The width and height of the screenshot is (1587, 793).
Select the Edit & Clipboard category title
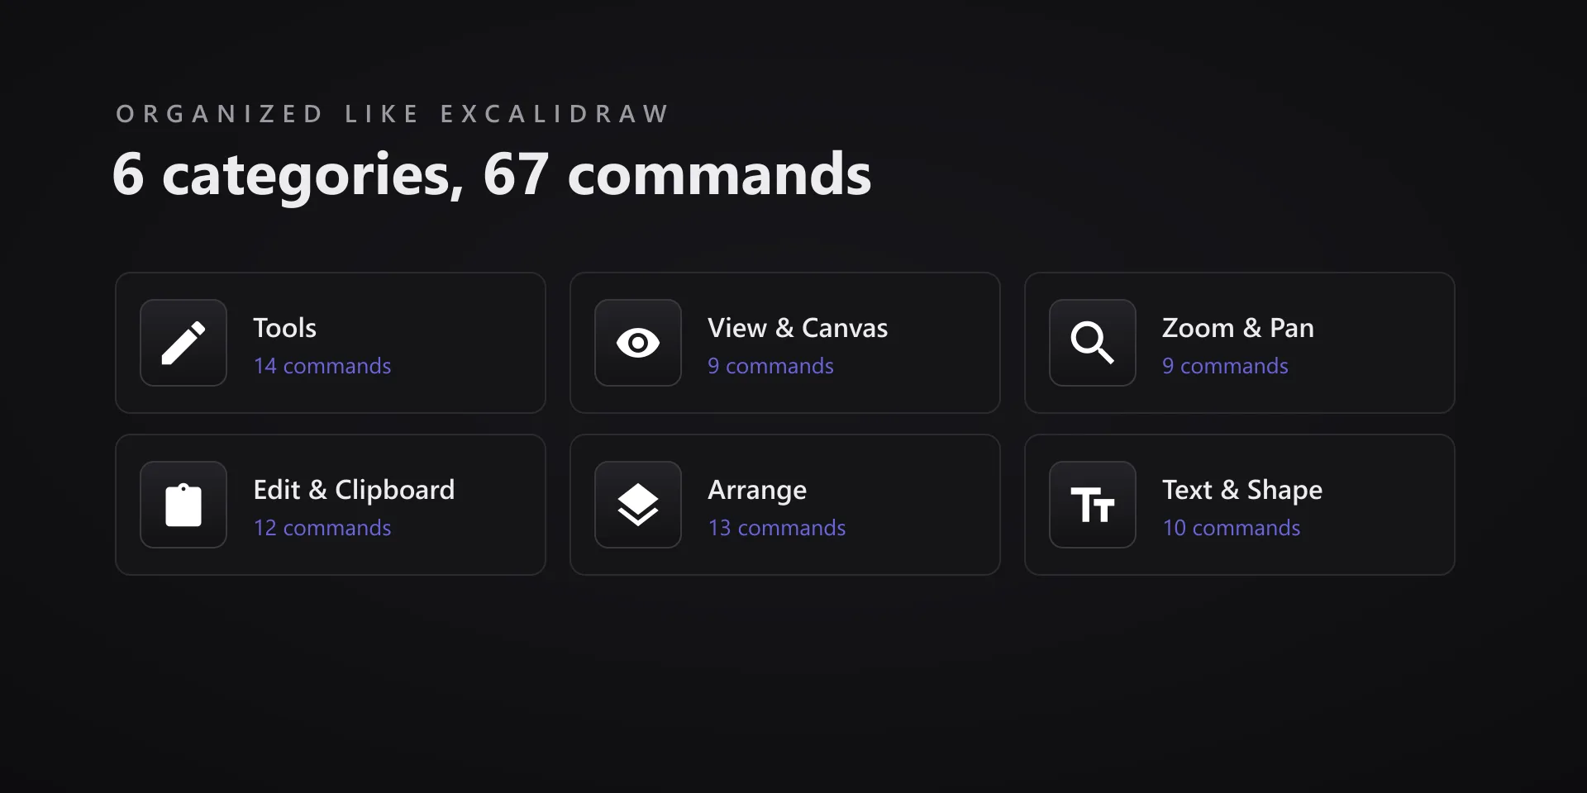click(x=354, y=490)
